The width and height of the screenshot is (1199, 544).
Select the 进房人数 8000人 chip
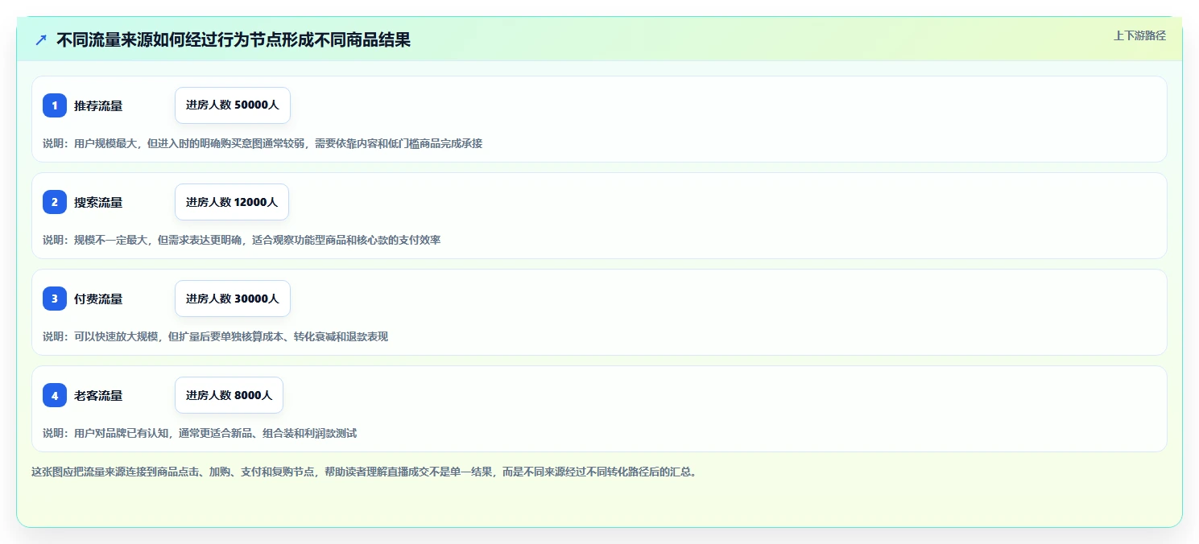(229, 395)
